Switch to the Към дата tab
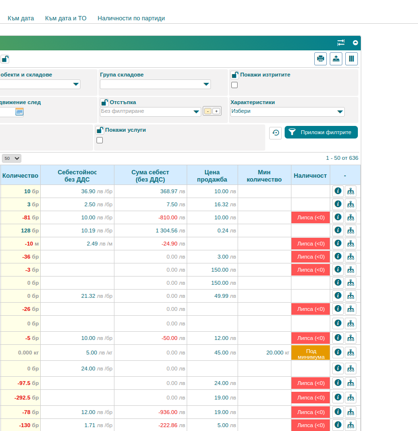 [x=21, y=18]
